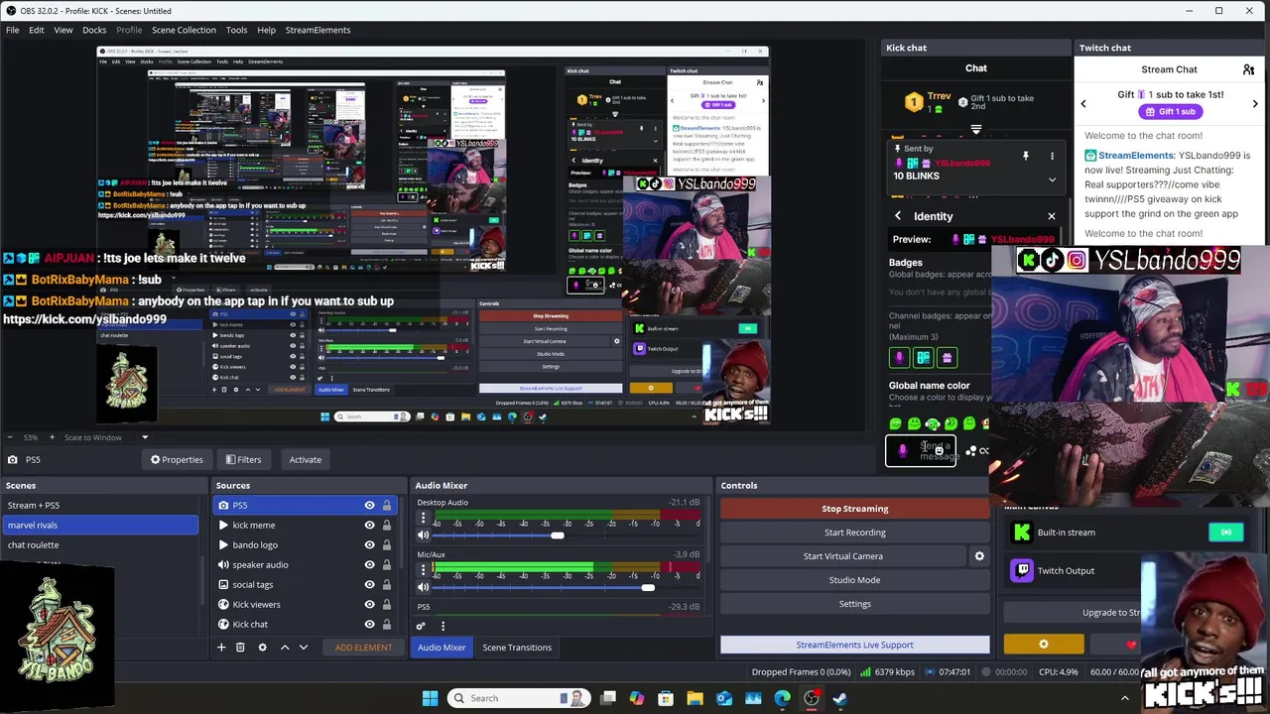Switch to Scene Transitions tab
Screen dimensions: 1270x714
pyautogui.click(x=517, y=648)
